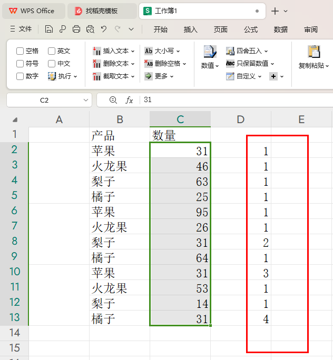Click the print preview icon
The image size is (333, 360).
pos(90,29)
